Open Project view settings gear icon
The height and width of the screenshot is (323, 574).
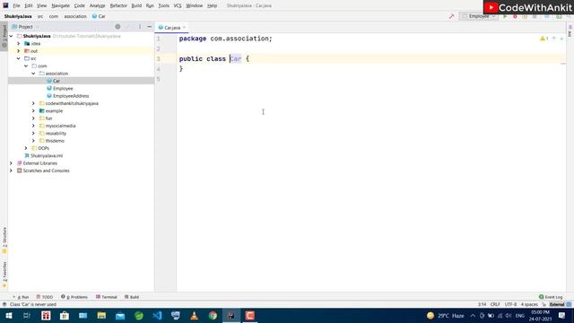[x=117, y=27]
